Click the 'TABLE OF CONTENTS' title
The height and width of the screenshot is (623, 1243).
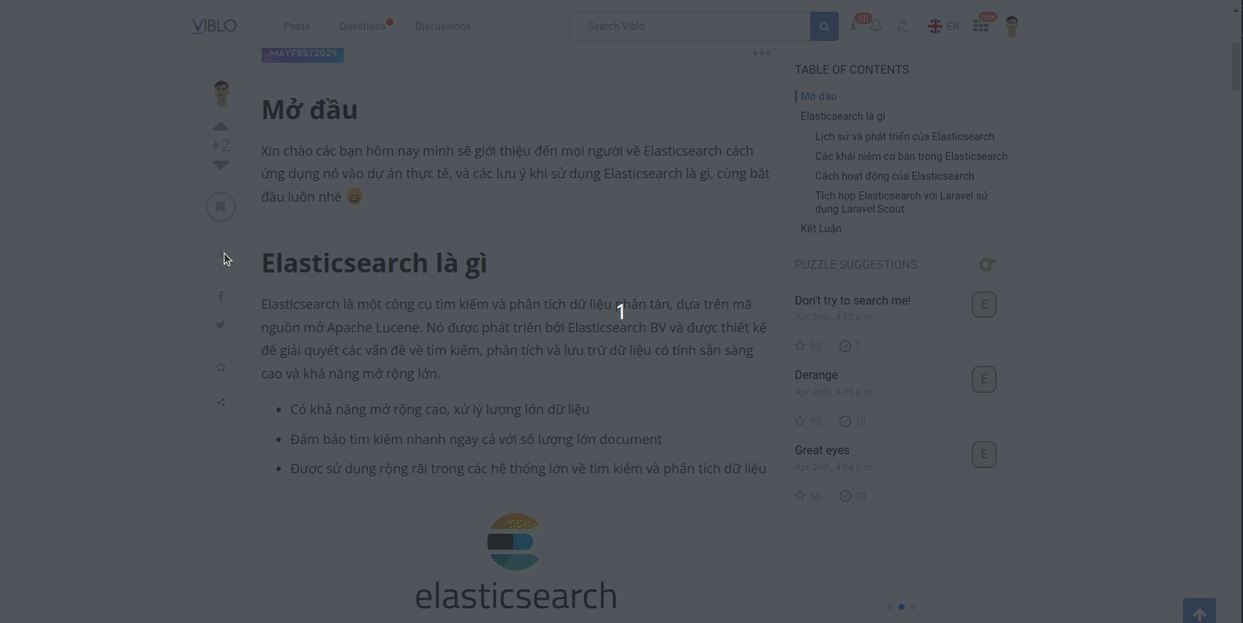pos(852,70)
